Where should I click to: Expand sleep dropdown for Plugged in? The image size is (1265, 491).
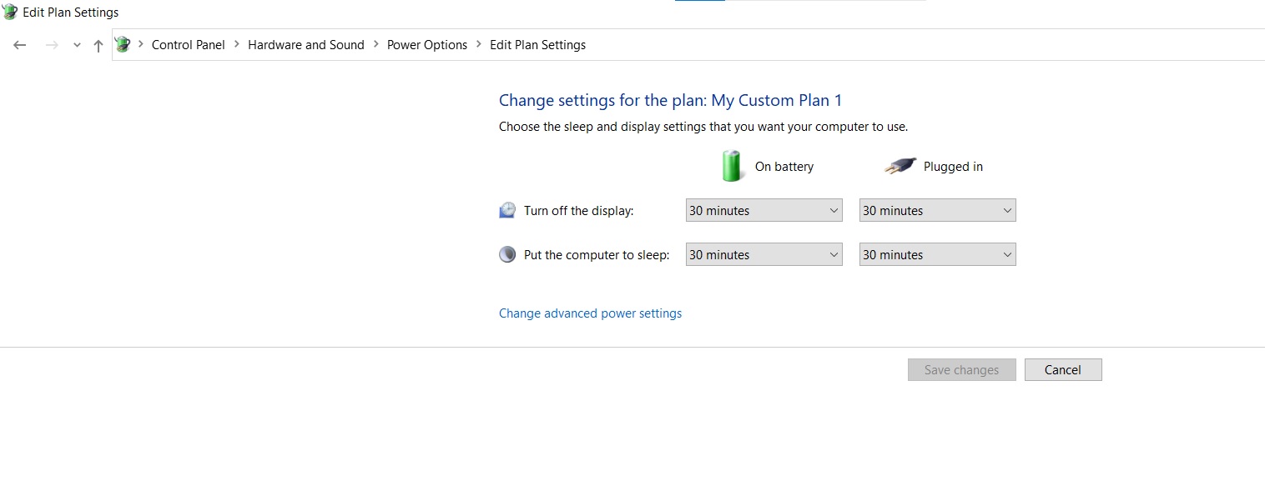[x=937, y=255]
